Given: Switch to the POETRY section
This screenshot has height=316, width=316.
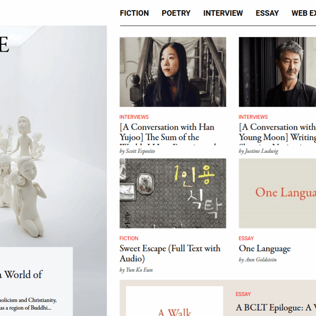Looking at the screenshot, I should 176,13.
